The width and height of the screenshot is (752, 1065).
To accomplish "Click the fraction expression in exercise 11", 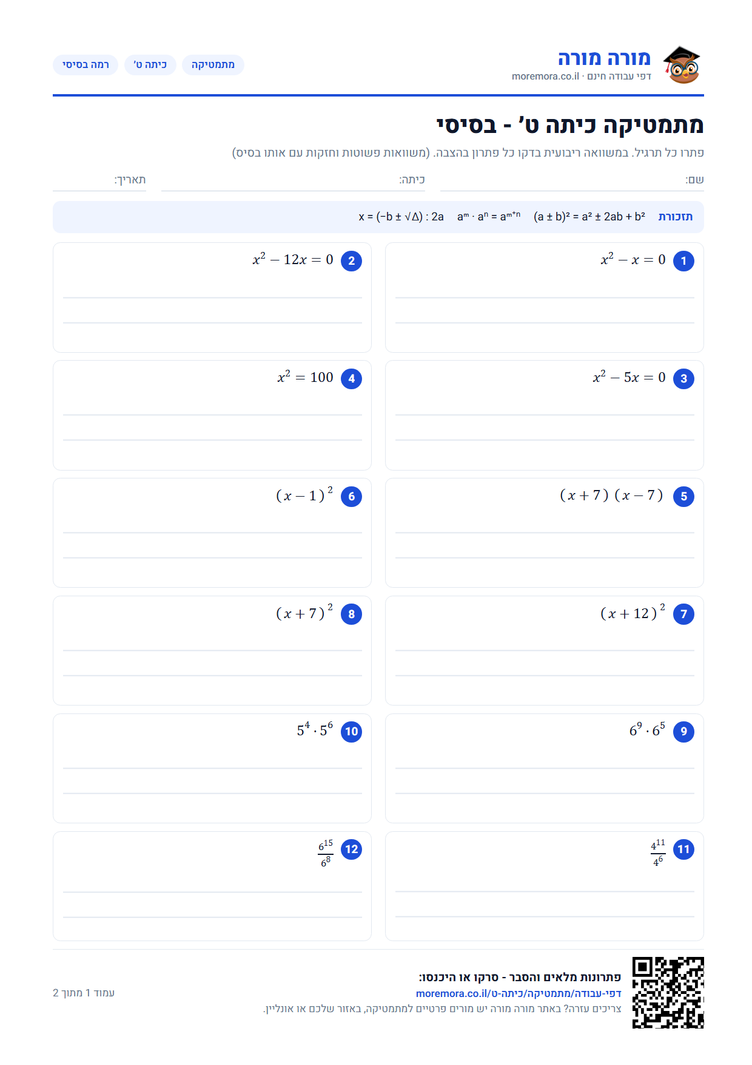I will click(658, 852).
